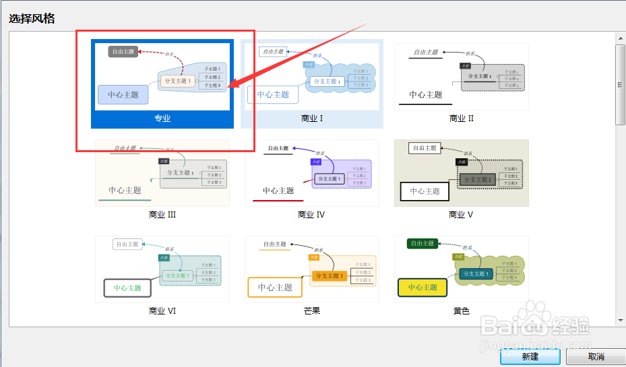The width and height of the screenshot is (626, 367).
Task: Click the scrollbar down arrow
Action: click(621, 321)
